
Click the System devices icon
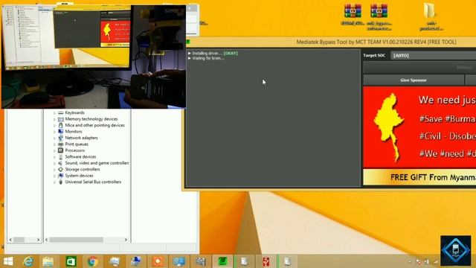coord(61,176)
